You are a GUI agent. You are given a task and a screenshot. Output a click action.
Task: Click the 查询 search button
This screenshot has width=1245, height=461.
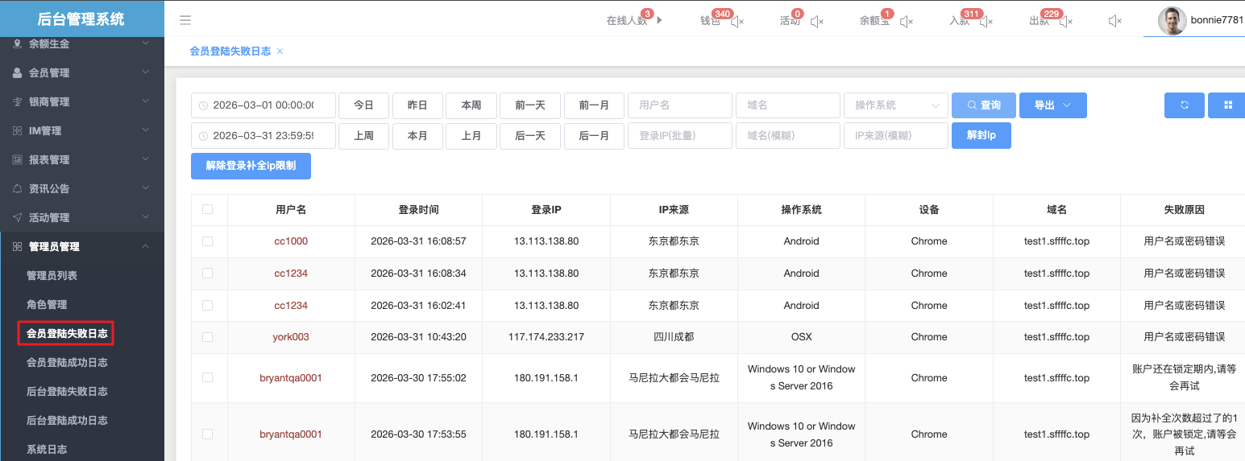point(983,105)
